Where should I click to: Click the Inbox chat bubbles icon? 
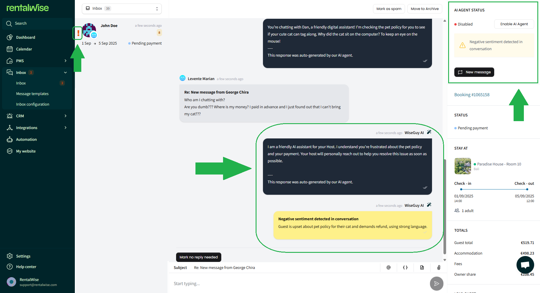(x=10, y=72)
